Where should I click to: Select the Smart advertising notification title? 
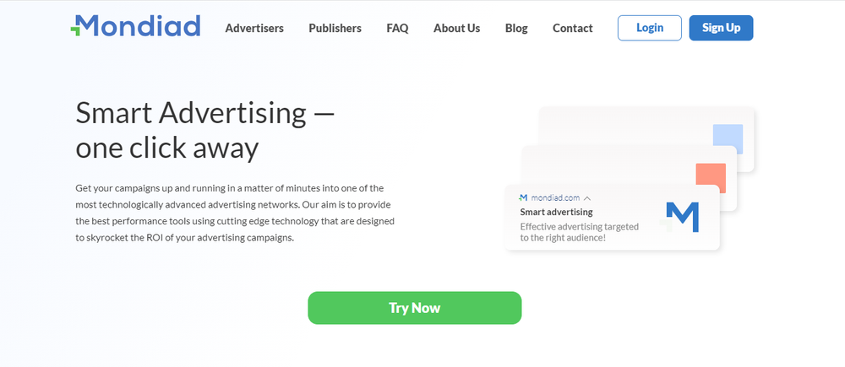556,212
